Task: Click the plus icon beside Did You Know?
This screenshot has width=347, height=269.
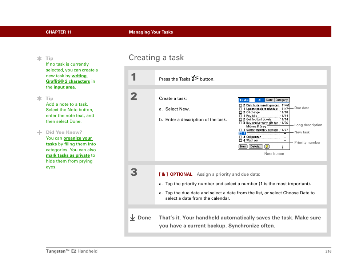Action: pos(39,133)
